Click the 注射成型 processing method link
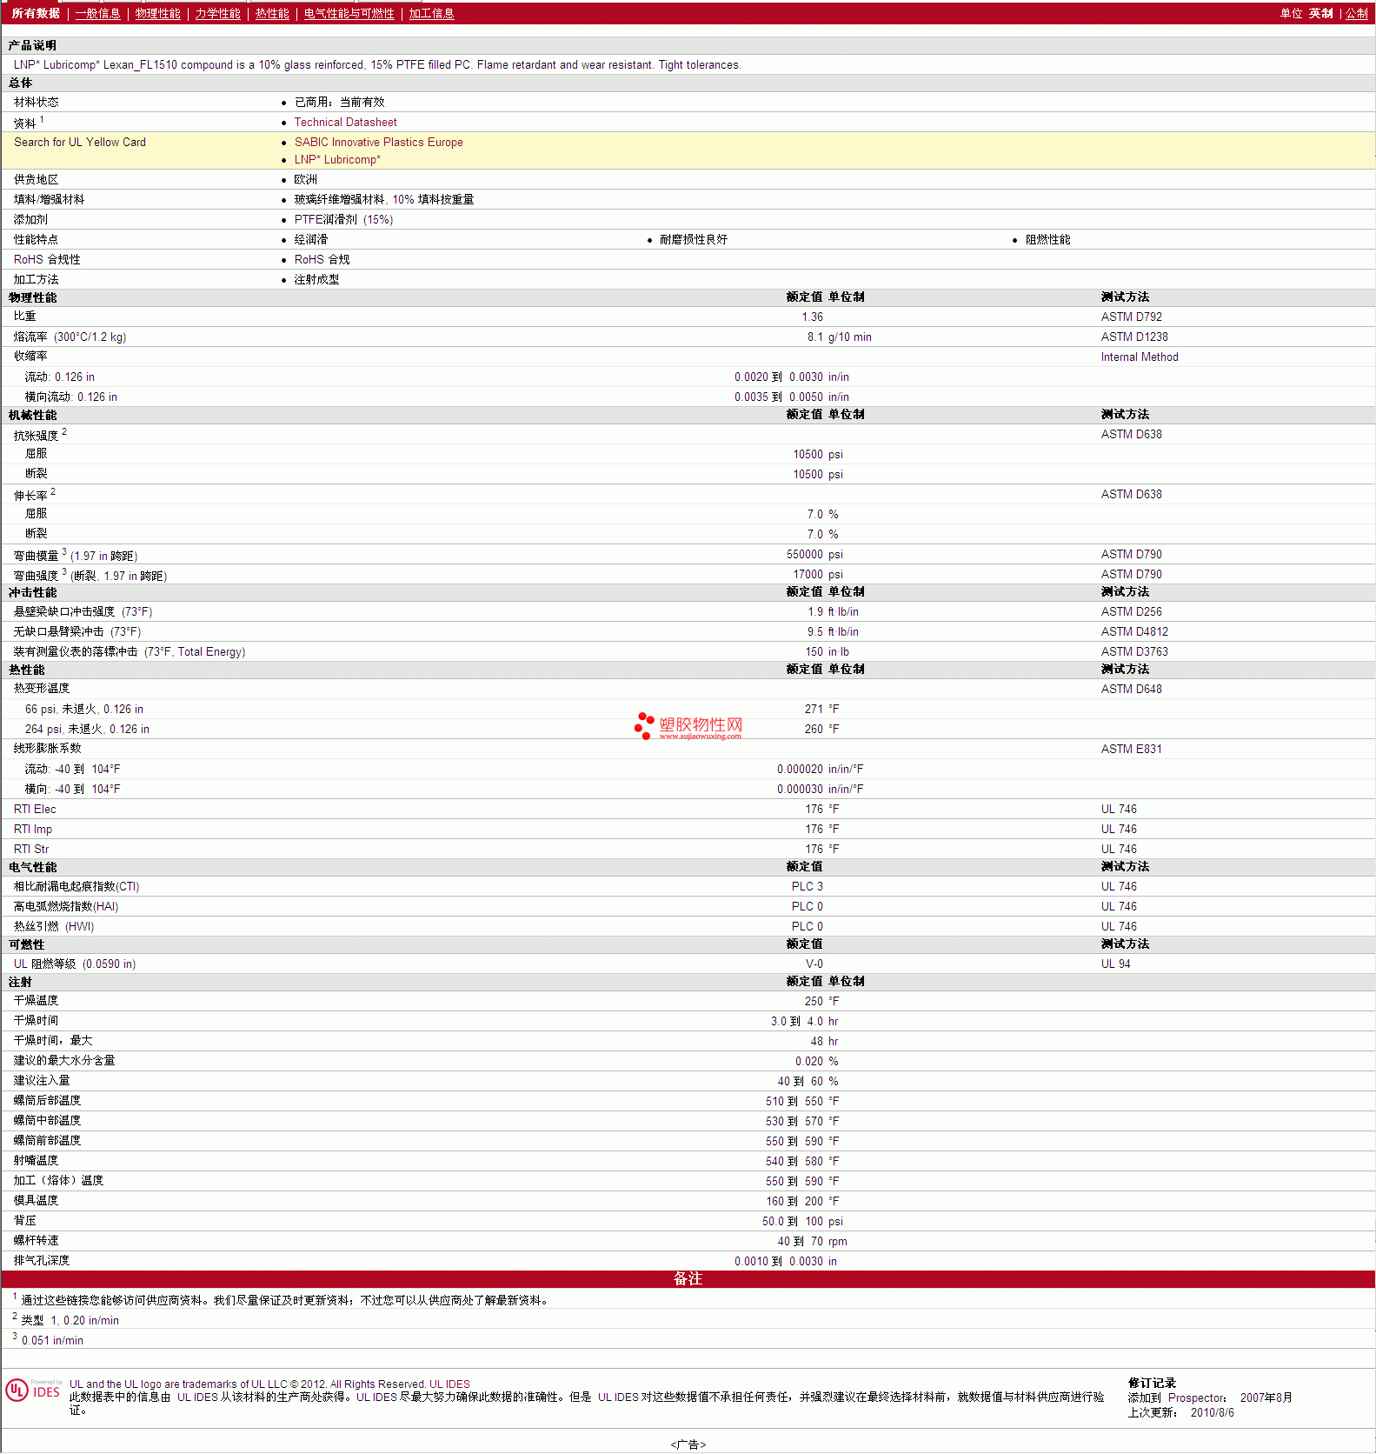1376x1454 pixels. 316,280
